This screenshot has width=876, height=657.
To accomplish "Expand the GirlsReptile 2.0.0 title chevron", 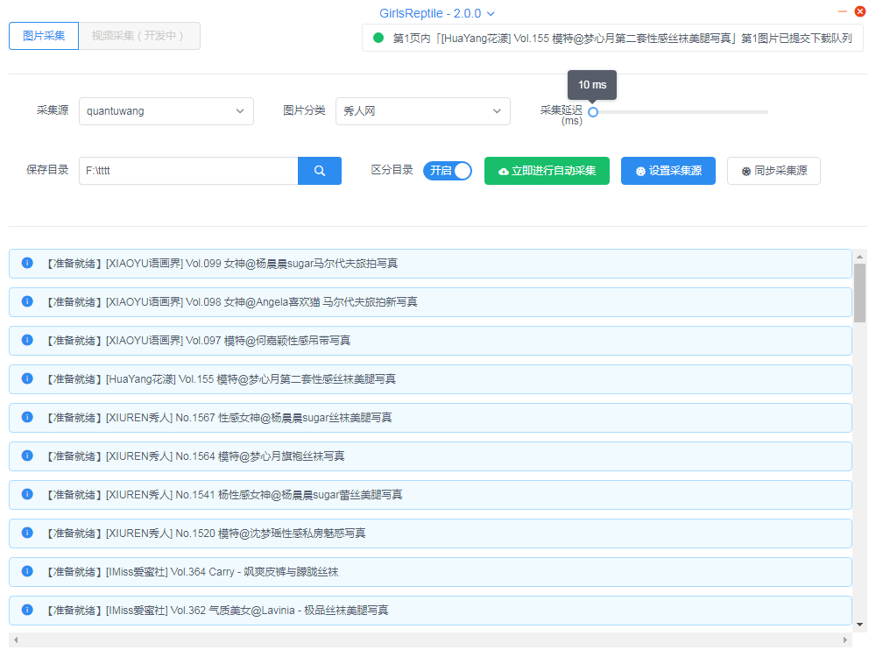I will 491,13.
